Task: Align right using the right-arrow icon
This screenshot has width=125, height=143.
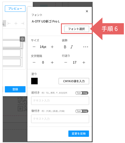Action: 22,23
